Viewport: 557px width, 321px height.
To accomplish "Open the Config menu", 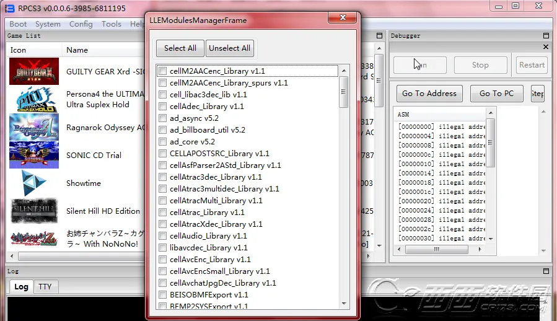I will click(81, 24).
